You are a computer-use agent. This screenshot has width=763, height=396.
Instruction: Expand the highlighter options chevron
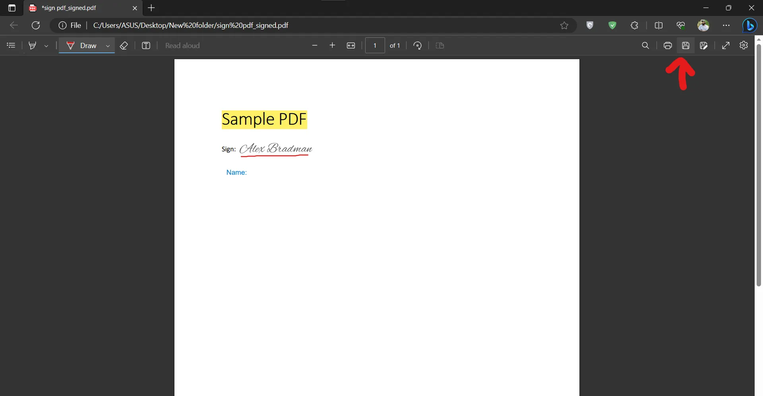coord(46,45)
